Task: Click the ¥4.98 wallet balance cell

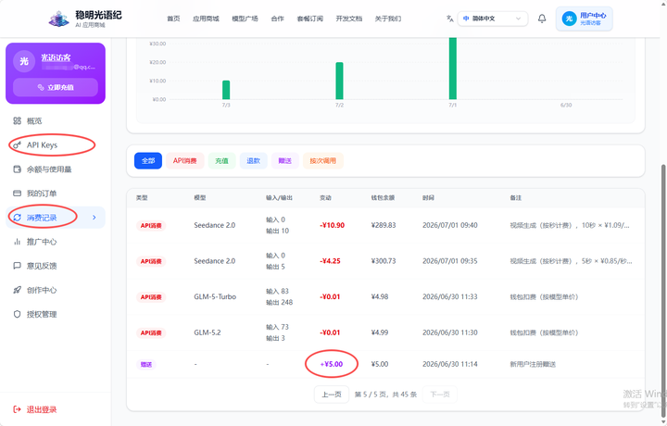Action: tap(380, 296)
